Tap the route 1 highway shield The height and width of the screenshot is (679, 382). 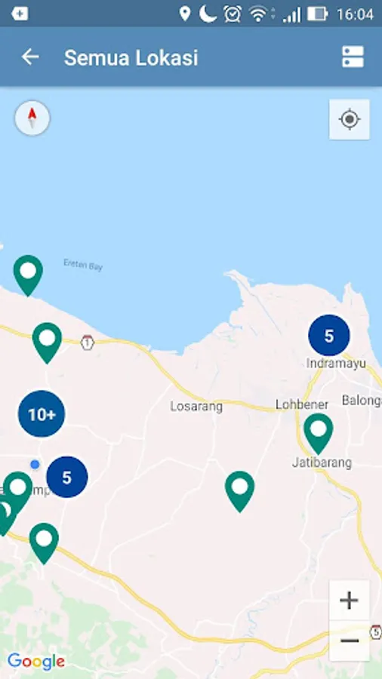tap(87, 343)
